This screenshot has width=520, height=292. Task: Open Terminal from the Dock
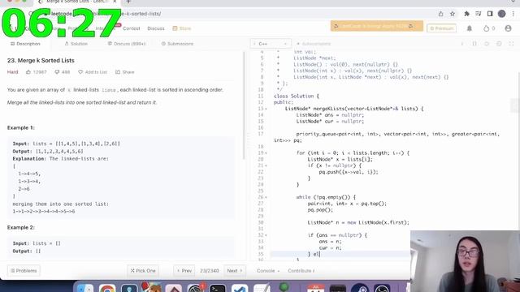(218, 288)
